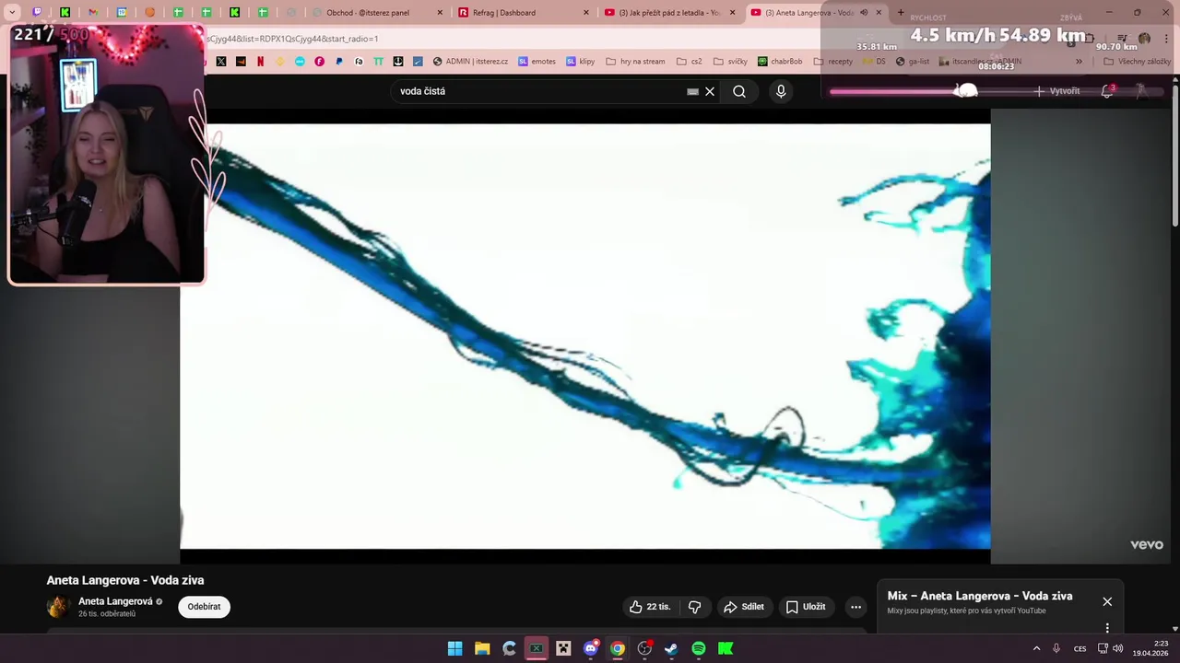
Task: Open the Netflix bookmark
Action: tap(260, 62)
